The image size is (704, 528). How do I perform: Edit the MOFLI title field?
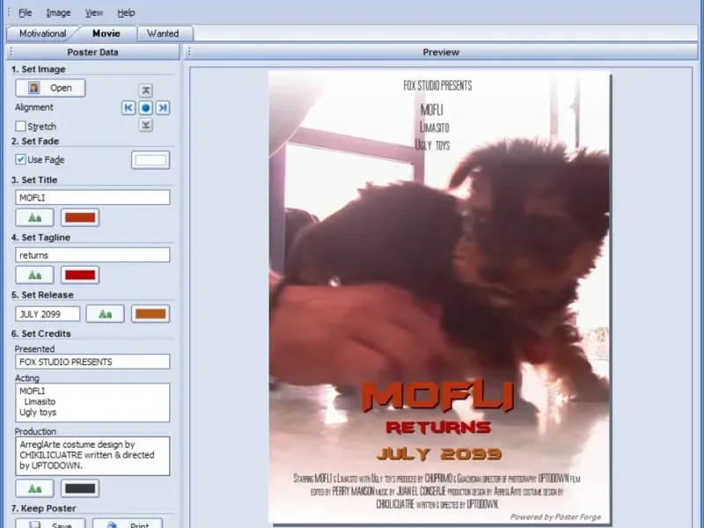(x=92, y=197)
